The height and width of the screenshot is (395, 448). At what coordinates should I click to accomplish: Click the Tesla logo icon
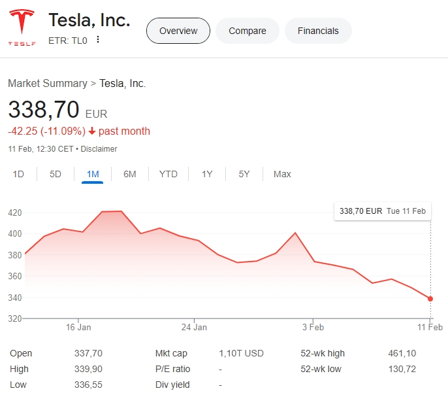coord(22,28)
